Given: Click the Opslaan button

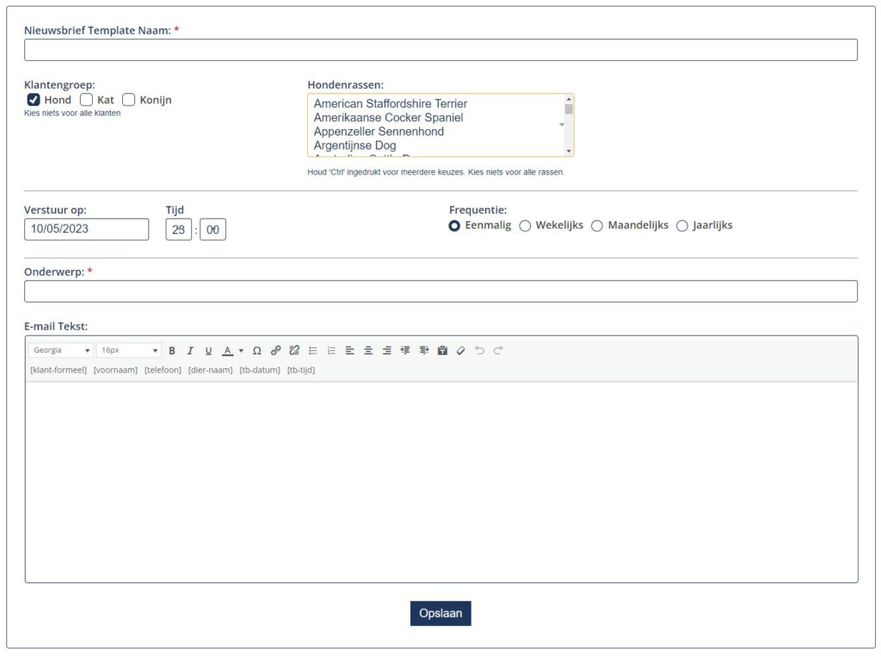Looking at the screenshot, I should tap(440, 614).
